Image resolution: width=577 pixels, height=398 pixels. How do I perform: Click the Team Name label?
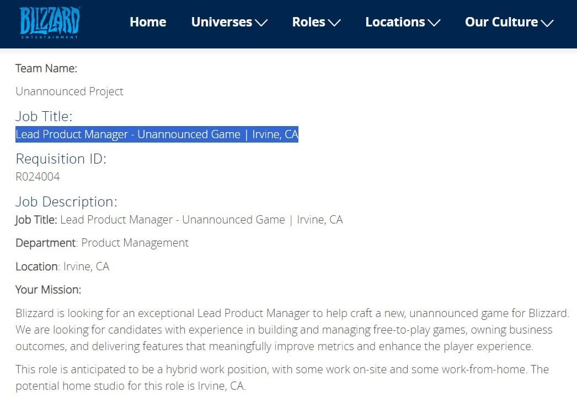(x=46, y=69)
